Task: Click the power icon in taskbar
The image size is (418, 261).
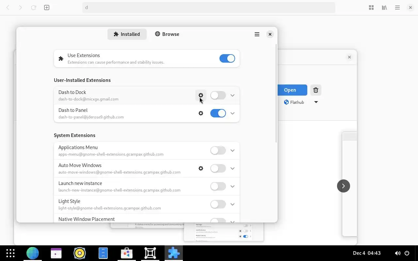Action: (407, 253)
